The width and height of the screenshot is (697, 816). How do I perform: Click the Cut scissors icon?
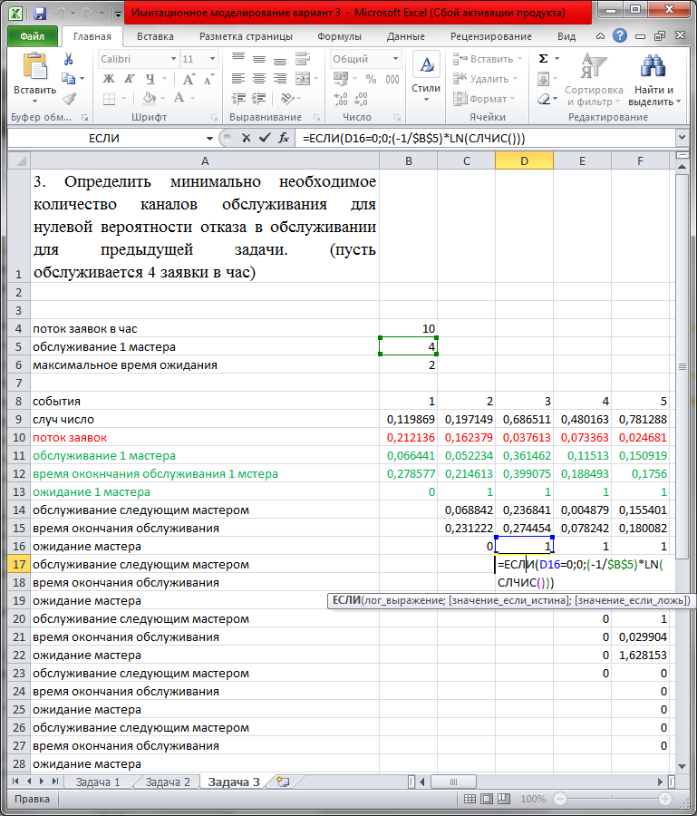(x=68, y=59)
